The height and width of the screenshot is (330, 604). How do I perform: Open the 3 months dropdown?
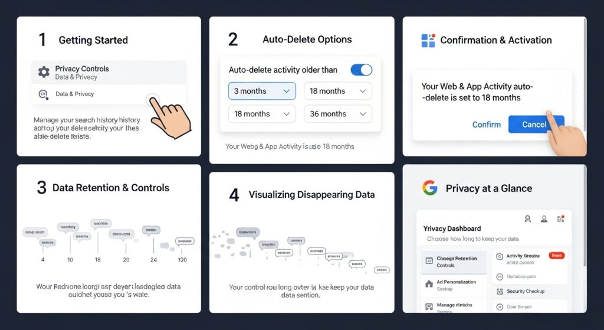coord(262,91)
